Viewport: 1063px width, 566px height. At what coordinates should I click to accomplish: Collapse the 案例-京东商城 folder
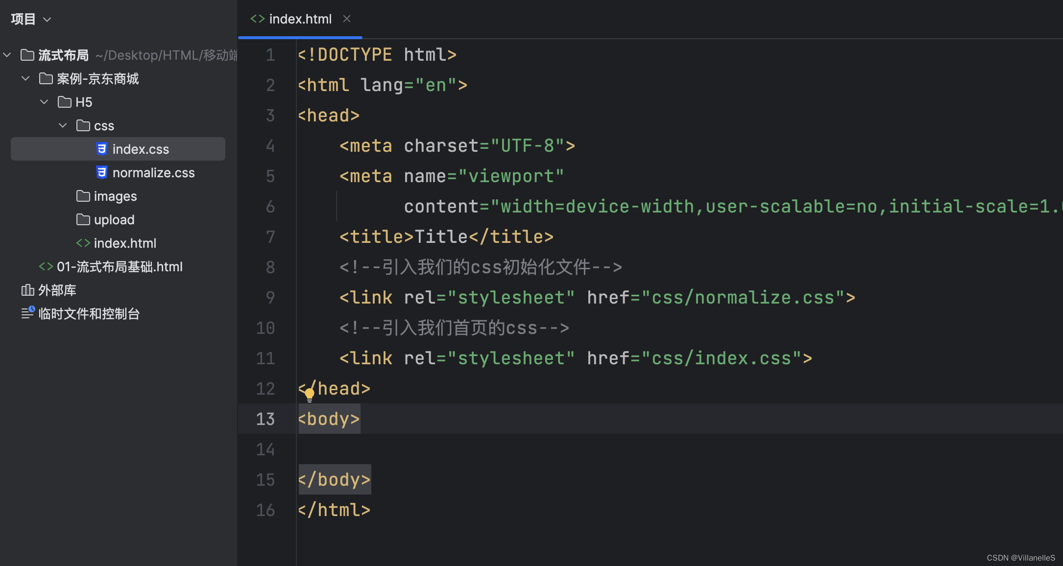coord(26,78)
